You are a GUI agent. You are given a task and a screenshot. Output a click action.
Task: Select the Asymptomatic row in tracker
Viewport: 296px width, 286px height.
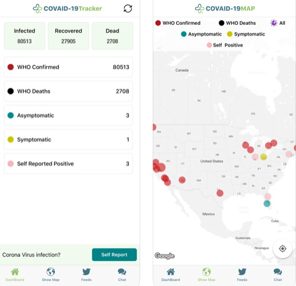point(69,115)
